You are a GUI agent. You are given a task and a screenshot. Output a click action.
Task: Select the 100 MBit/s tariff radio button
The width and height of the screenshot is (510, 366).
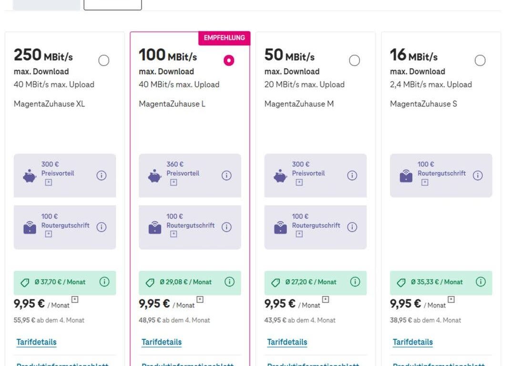229,61
